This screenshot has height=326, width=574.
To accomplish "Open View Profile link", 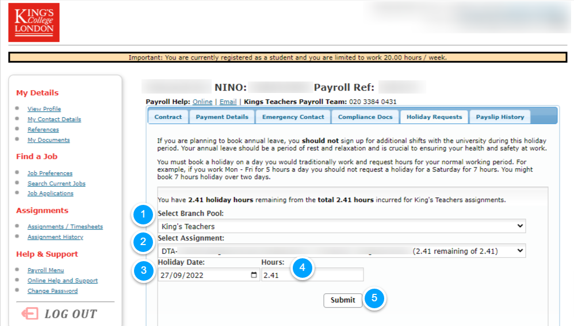I will [x=44, y=109].
